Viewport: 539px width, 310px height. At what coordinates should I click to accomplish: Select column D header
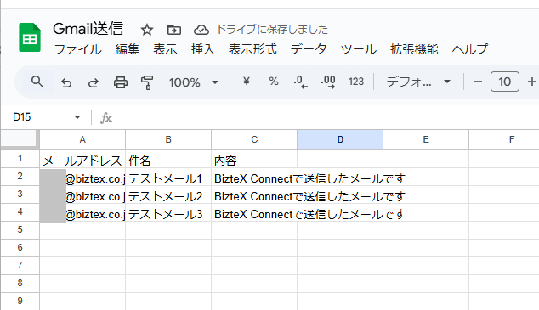coord(340,140)
